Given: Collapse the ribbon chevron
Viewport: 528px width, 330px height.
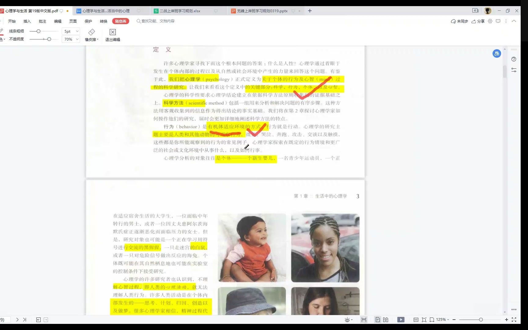Looking at the screenshot, I should (x=514, y=21).
